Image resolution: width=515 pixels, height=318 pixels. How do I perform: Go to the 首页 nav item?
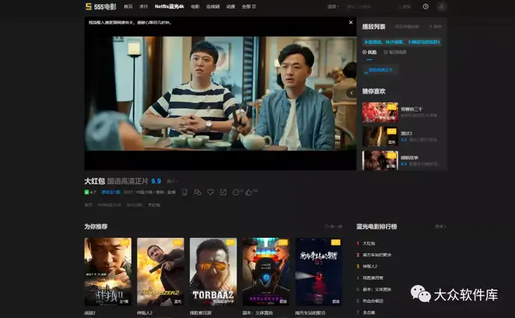pos(128,6)
